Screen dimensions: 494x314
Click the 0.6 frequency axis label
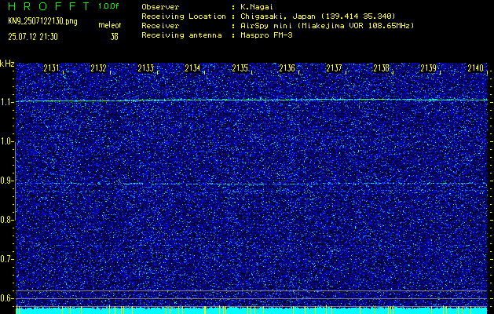(x=5, y=298)
